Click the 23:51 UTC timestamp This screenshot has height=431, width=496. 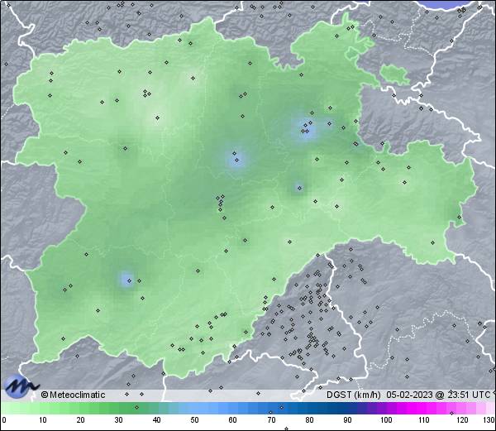click(x=468, y=395)
